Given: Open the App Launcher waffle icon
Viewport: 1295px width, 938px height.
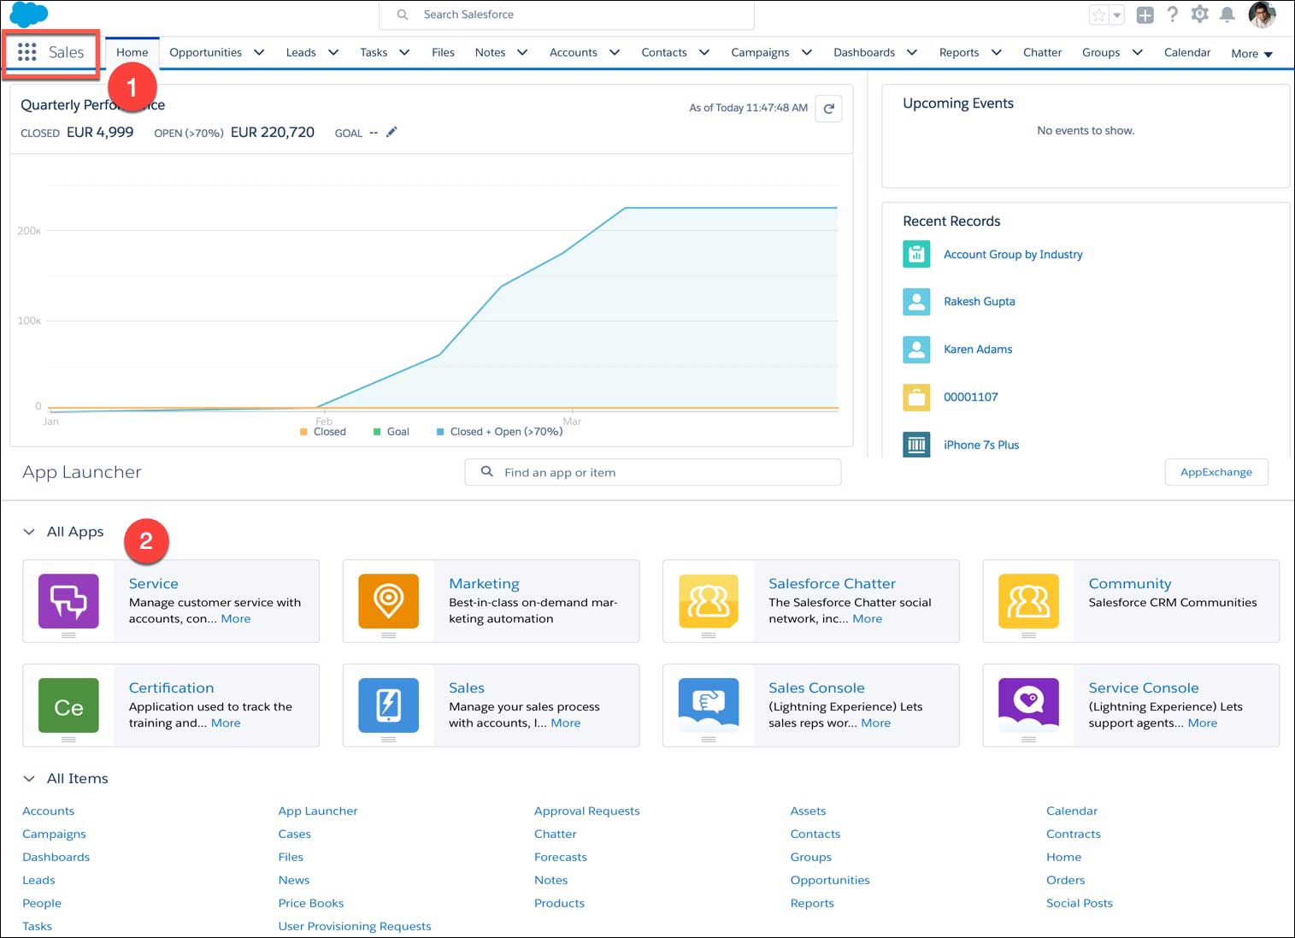Looking at the screenshot, I should click(x=26, y=52).
